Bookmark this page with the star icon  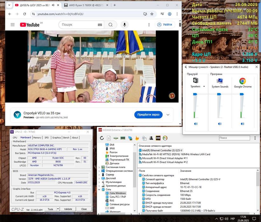(x=152, y=14)
